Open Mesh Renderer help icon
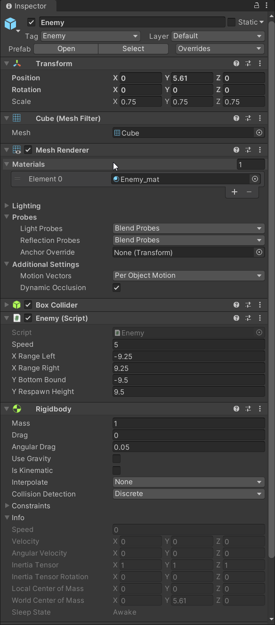Screen dimensions: 275x625 (236, 150)
